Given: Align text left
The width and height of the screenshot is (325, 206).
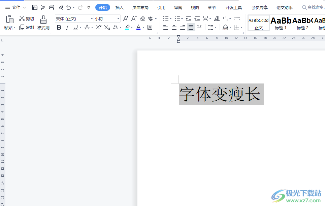Looking at the screenshot, I should click(165, 27).
